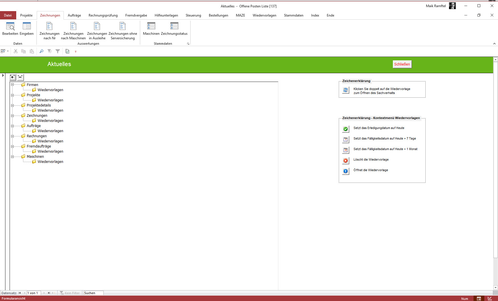This screenshot has height=301, width=498.
Task: Click the blue open Wiedervorlage icon
Action: (x=346, y=171)
